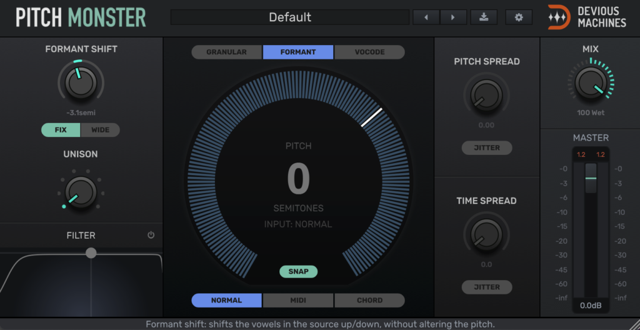This screenshot has height=330, width=640.
Task: Select FIX formant option
Action: pyautogui.click(x=61, y=130)
